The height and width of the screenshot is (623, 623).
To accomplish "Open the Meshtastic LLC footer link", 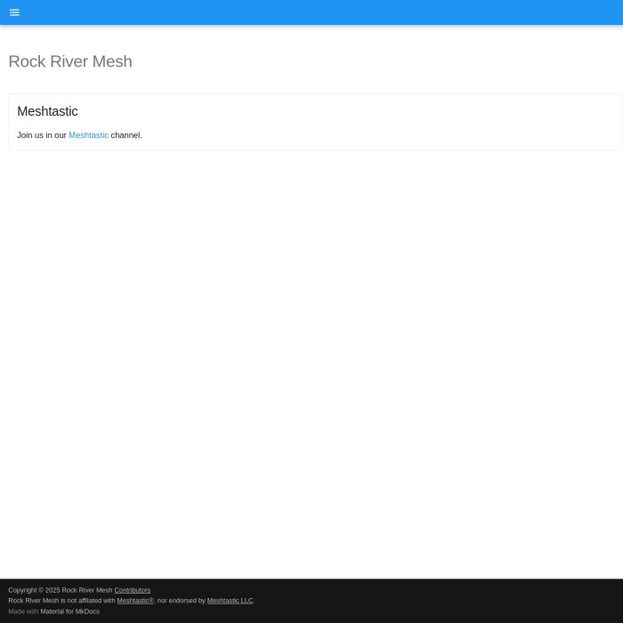I will click(230, 601).
